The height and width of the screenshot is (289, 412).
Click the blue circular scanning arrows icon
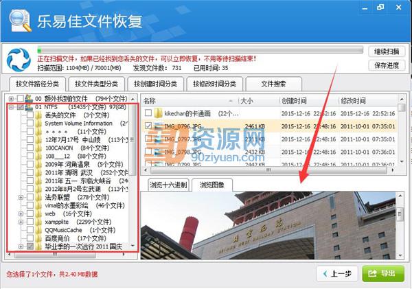pyautogui.click(x=19, y=60)
